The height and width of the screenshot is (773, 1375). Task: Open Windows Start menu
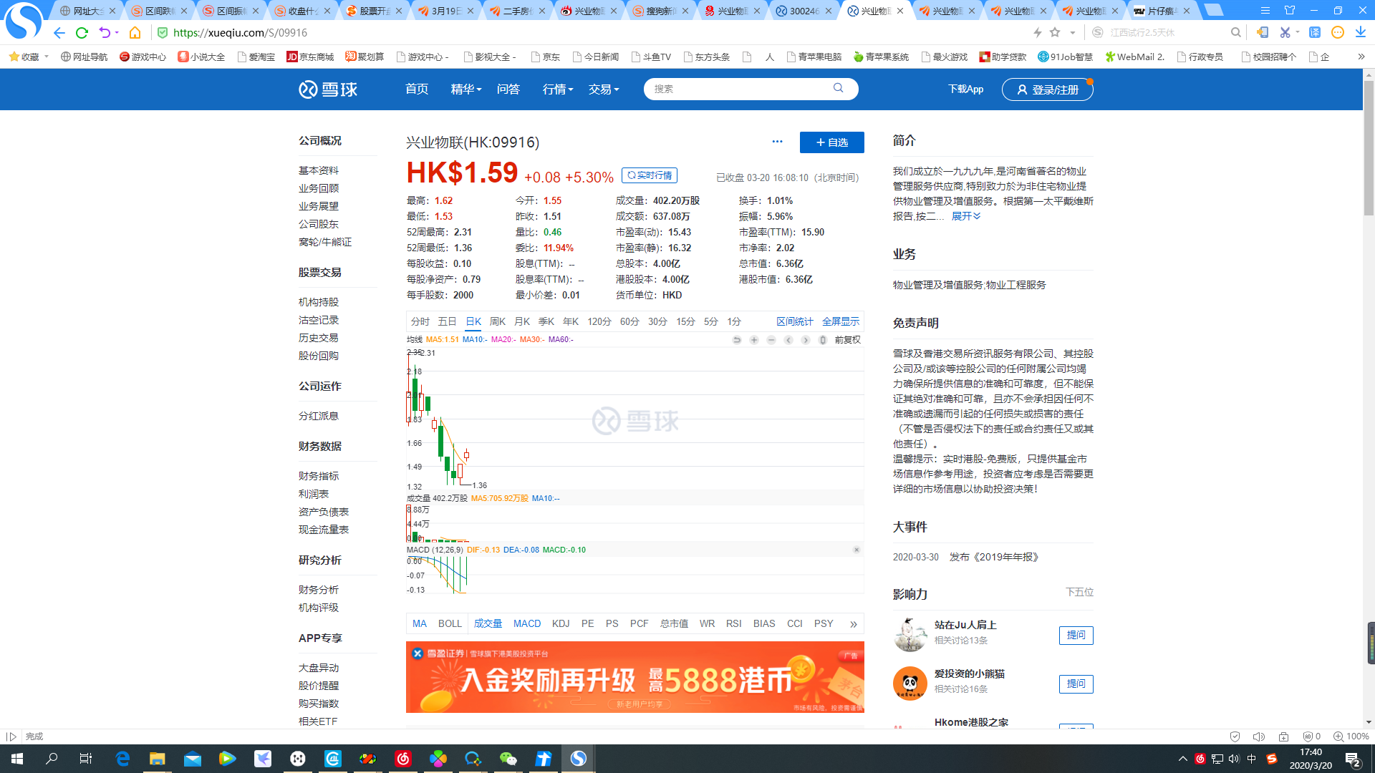(17, 759)
